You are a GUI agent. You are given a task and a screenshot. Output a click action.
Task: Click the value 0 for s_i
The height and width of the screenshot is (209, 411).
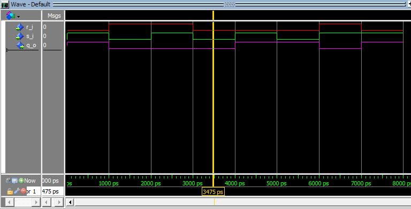(44, 36)
